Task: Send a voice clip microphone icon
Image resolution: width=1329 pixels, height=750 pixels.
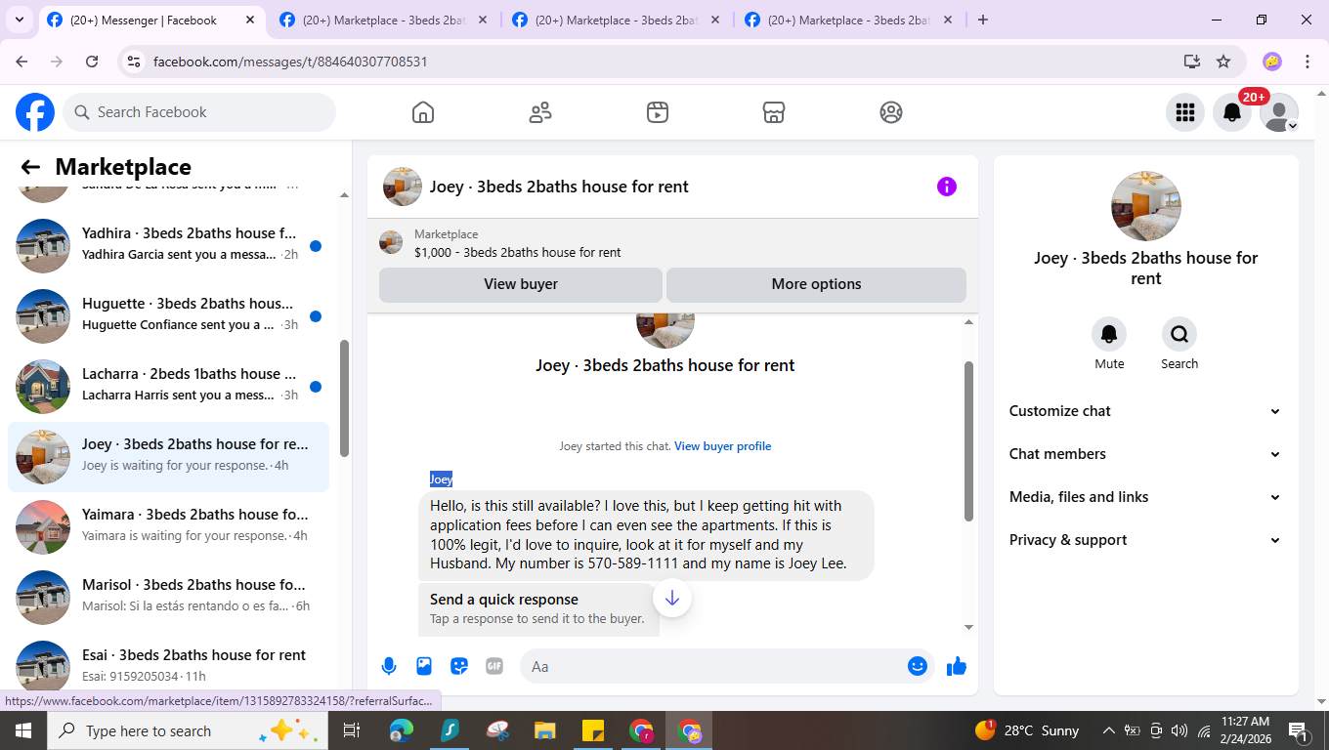Action: 389,666
